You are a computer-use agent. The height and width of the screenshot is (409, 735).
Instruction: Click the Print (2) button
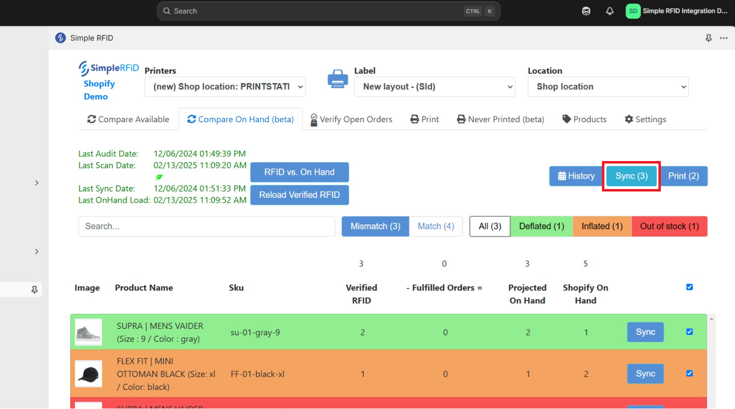[683, 176]
